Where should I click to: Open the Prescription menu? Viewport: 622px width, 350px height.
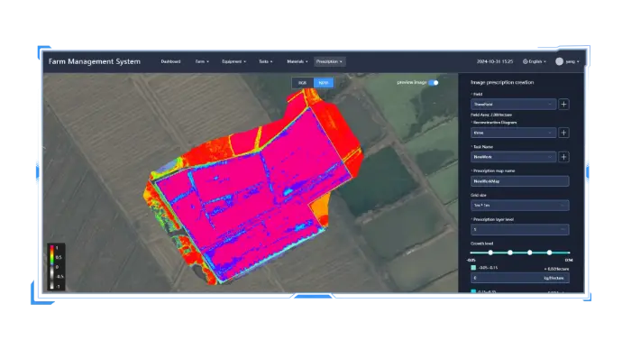coord(329,61)
